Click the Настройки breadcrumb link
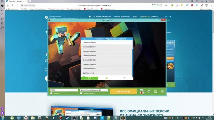The width and height of the screenshot is (214, 120). click(x=100, y=39)
